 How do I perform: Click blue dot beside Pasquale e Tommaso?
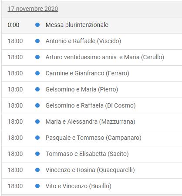coord(37,138)
